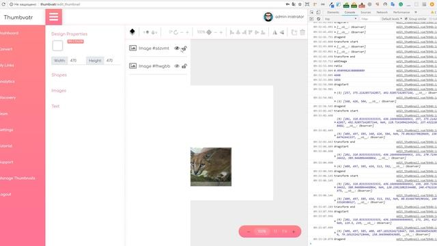Image resolution: width=437 pixels, height=246 pixels.
Task: Select the cat image on canvas
Action: pyautogui.click(x=211, y=167)
